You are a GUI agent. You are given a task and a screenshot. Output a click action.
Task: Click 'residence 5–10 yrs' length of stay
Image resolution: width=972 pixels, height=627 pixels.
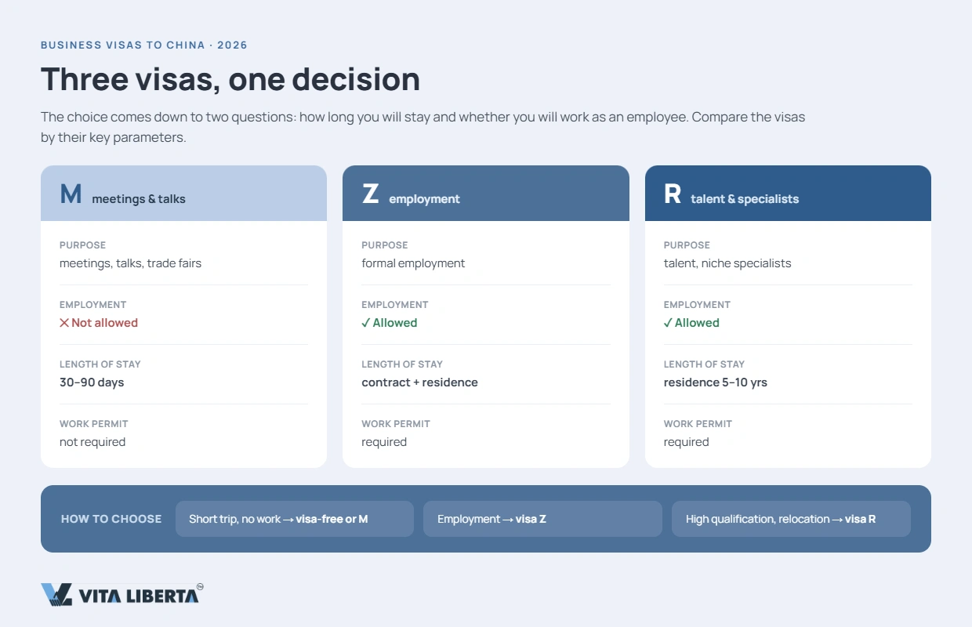(716, 382)
